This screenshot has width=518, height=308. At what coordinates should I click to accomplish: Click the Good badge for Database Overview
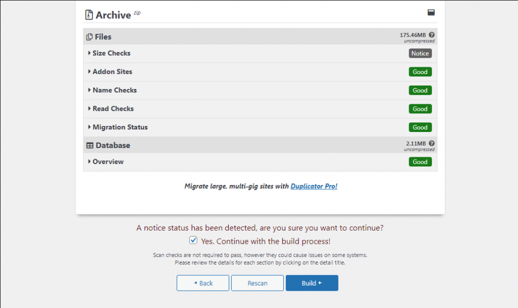pos(420,162)
